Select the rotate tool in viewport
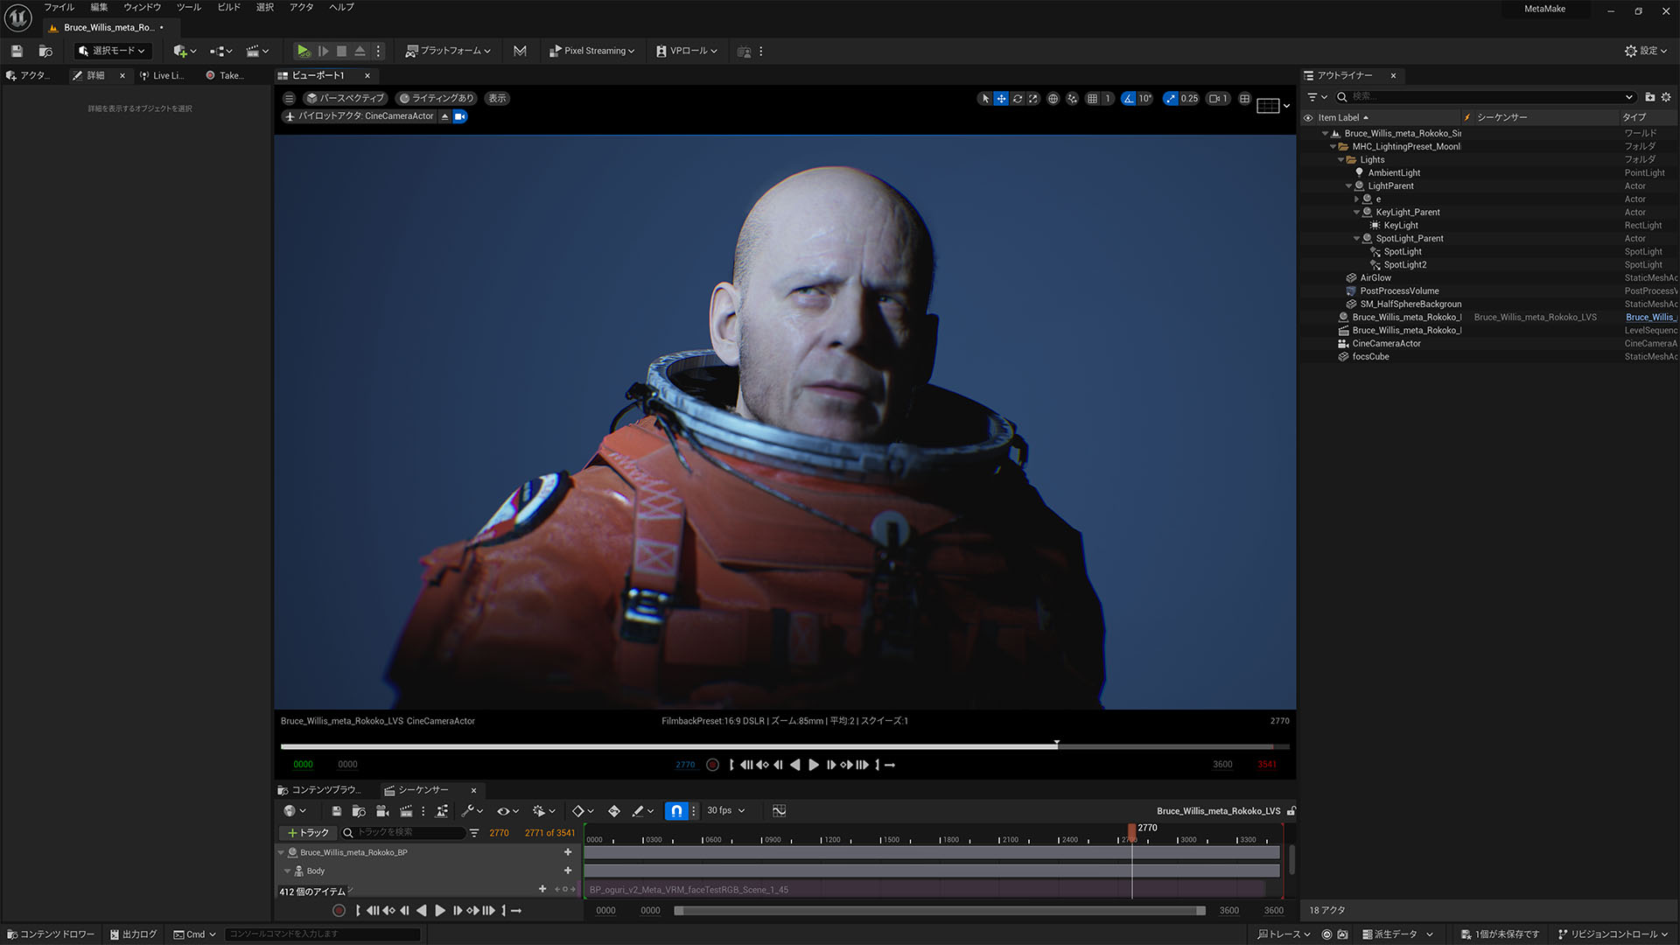1680x945 pixels. (1018, 99)
